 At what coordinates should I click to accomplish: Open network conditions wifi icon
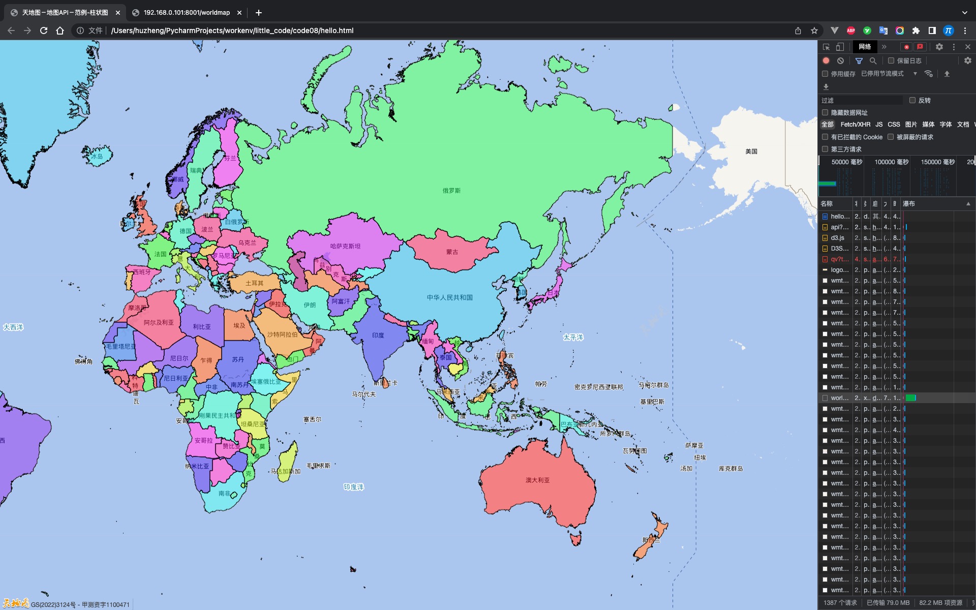pyautogui.click(x=929, y=74)
